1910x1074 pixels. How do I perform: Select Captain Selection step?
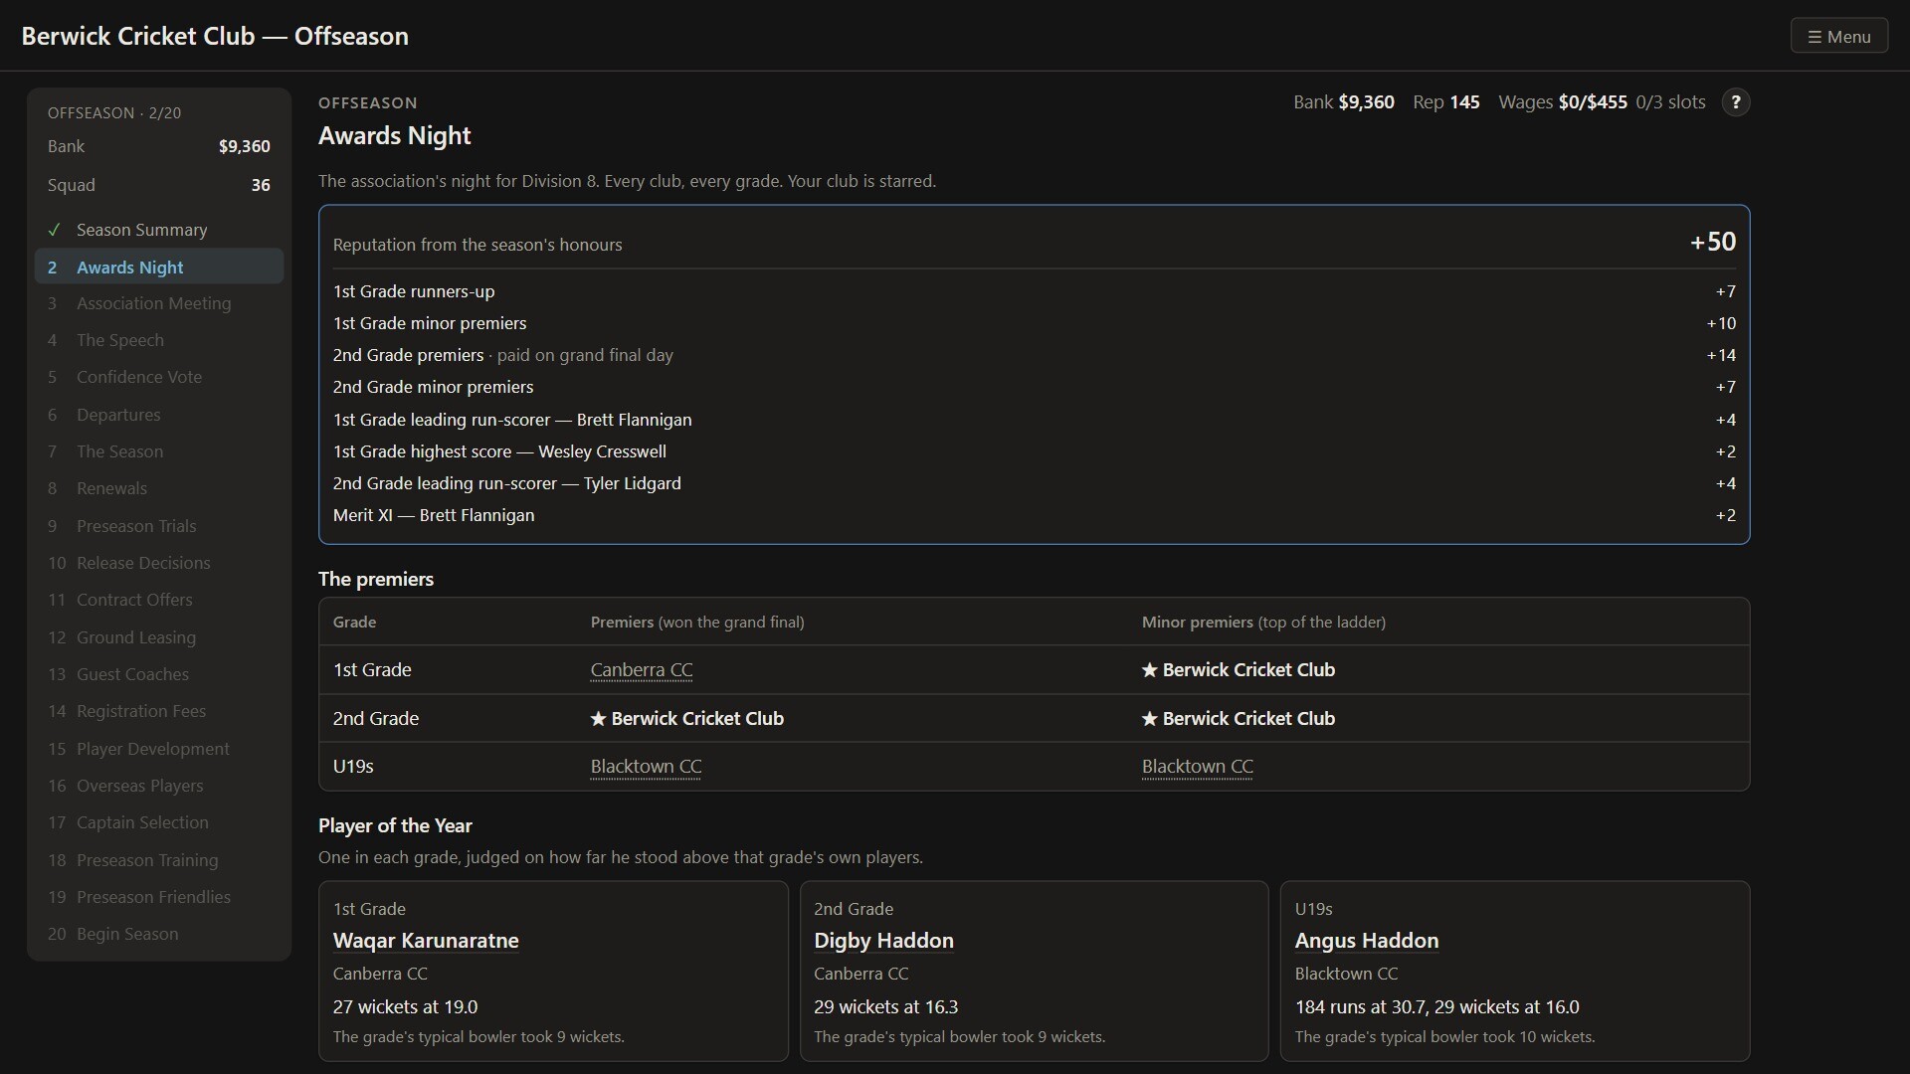(x=159, y=822)
